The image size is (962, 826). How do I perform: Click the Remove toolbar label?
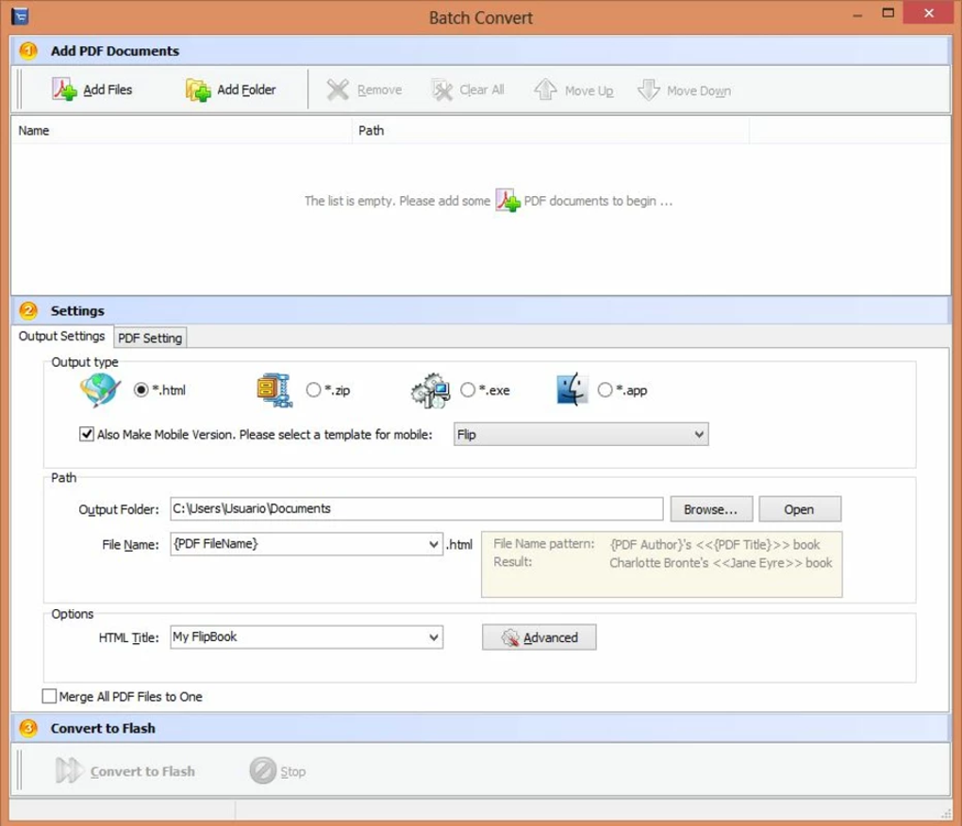(x=379, y=91)
